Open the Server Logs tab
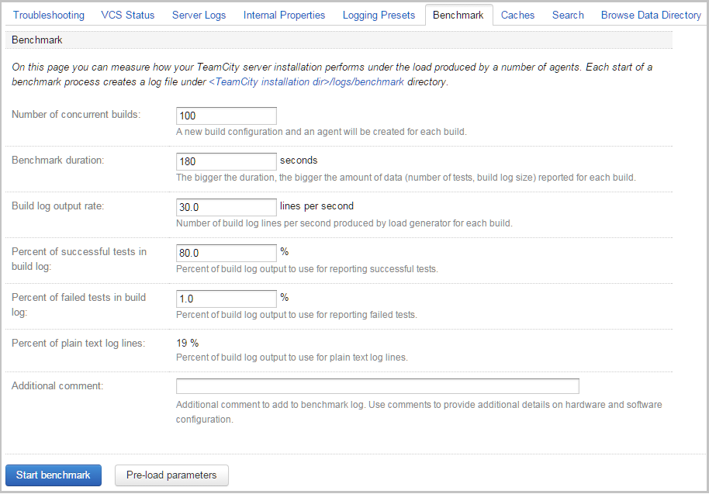Screen dimensions: 709x494 click(x=199, y=16)
